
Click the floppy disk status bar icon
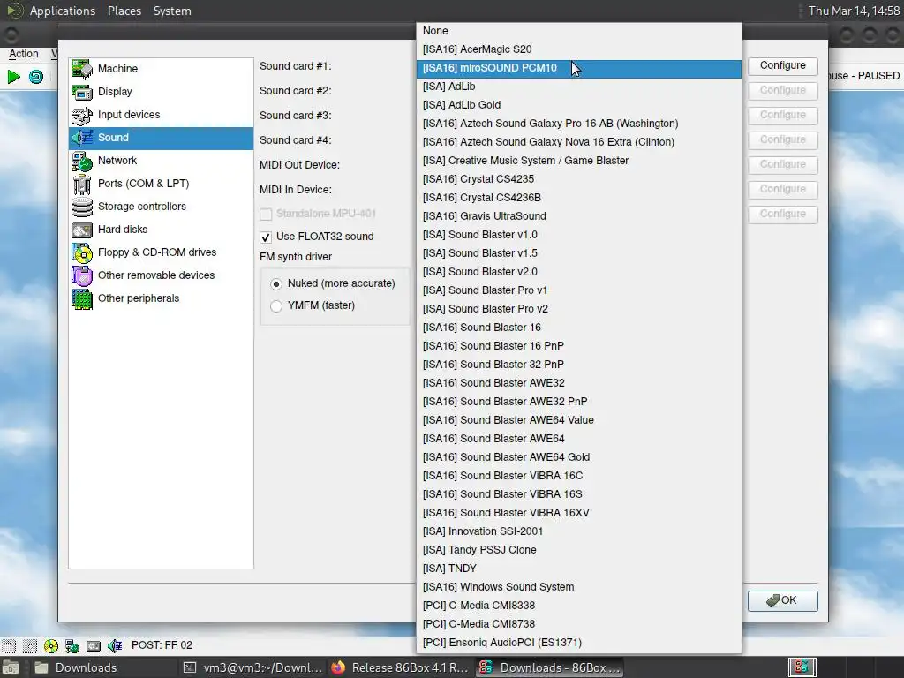click(x=8, y=645)
